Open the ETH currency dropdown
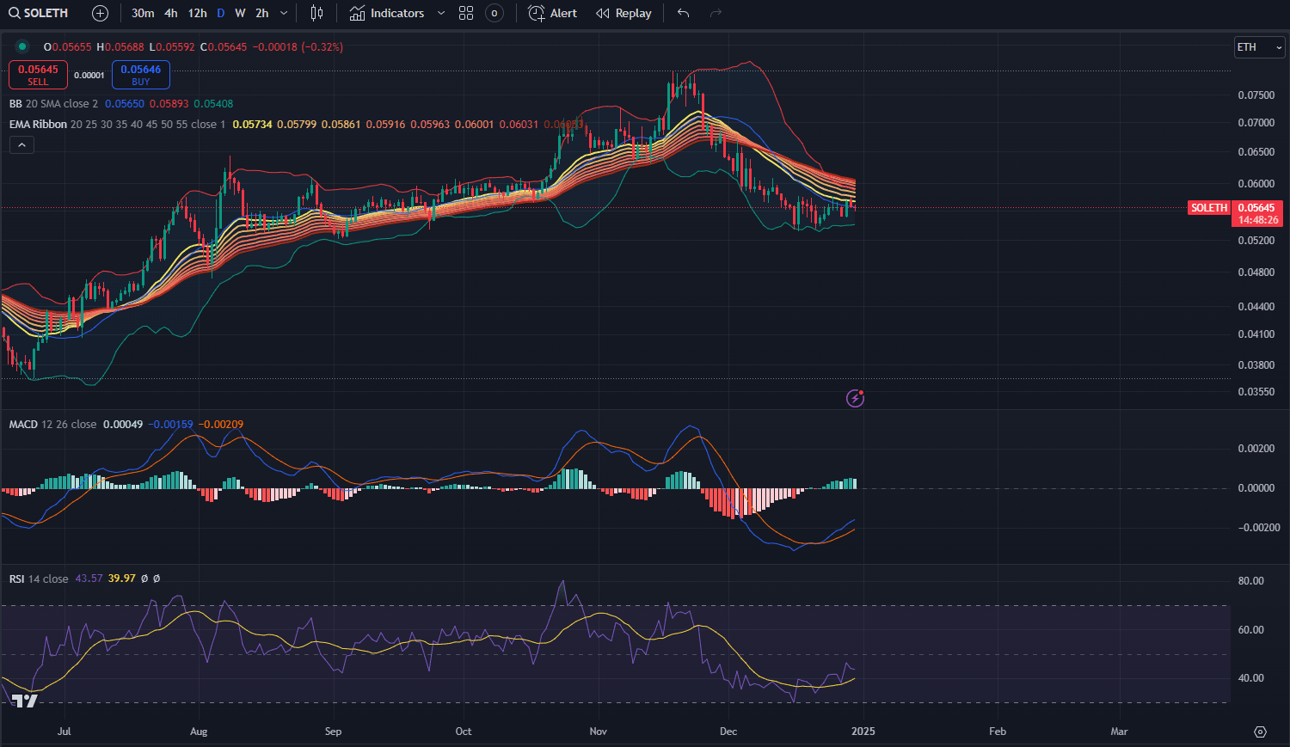 1259,47
